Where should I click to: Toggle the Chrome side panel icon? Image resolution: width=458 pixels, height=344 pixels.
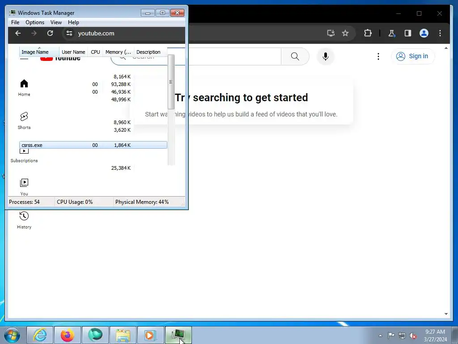408,33
